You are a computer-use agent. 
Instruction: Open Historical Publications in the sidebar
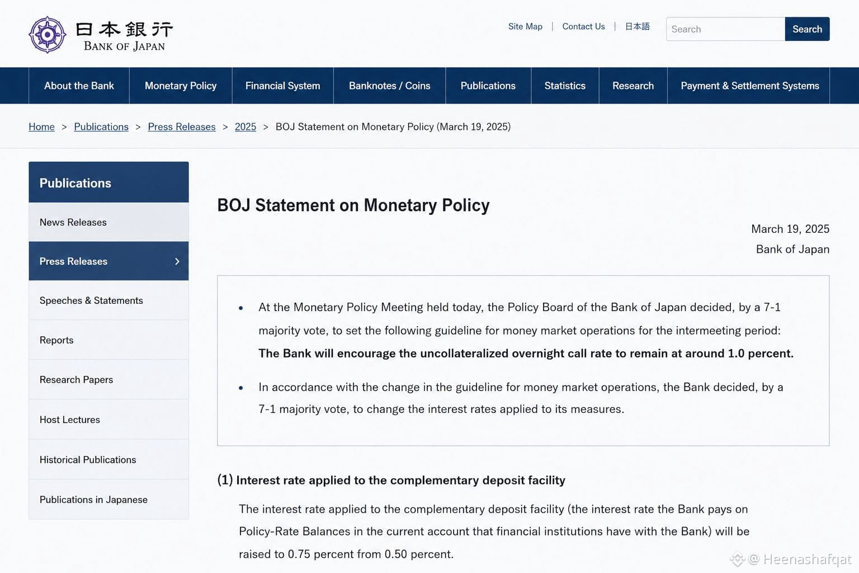[x=108, y=460]
